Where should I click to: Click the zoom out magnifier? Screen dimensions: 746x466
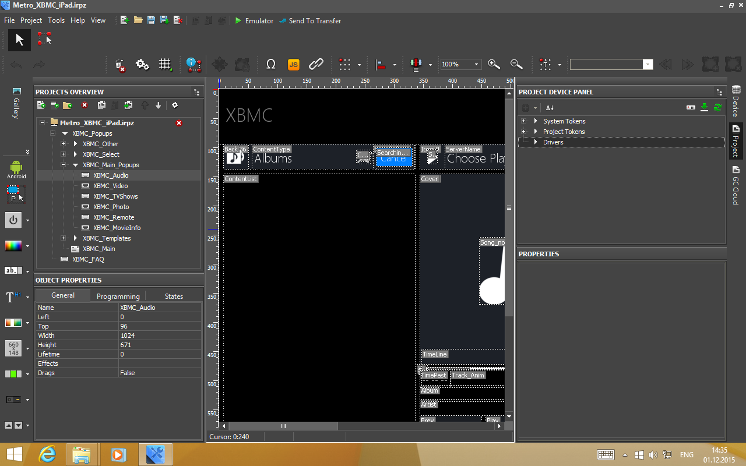coord(516,65)
